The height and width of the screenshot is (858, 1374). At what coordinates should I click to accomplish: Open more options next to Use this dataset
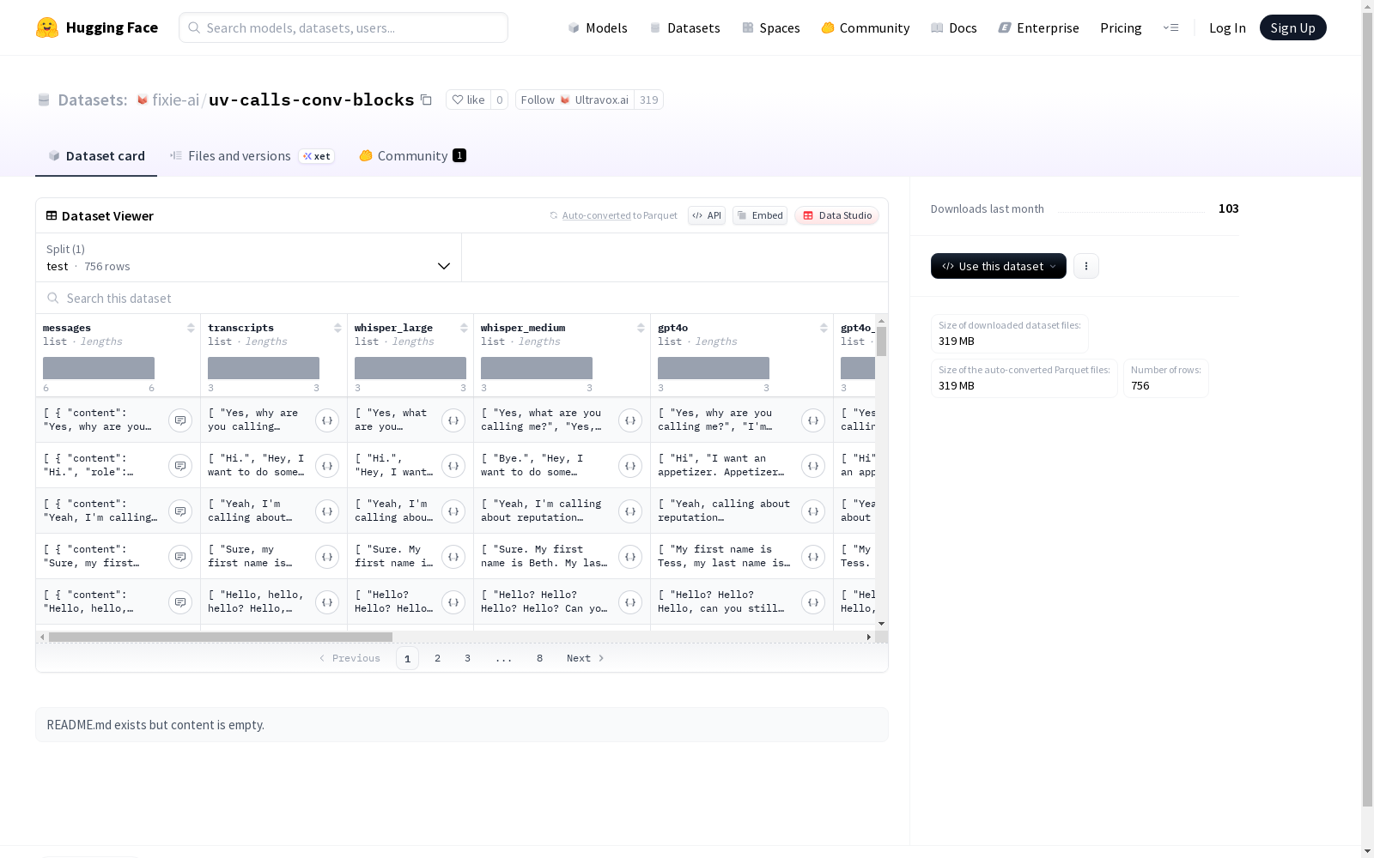coord(1086,266)
